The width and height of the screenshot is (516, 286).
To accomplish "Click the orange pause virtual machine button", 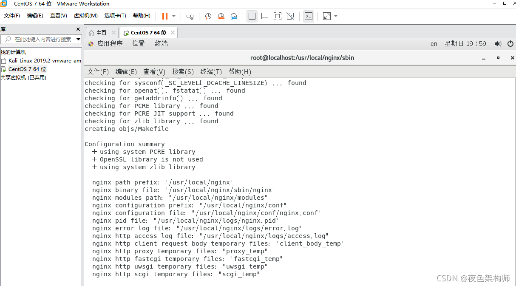I will (x=165, y=16).
